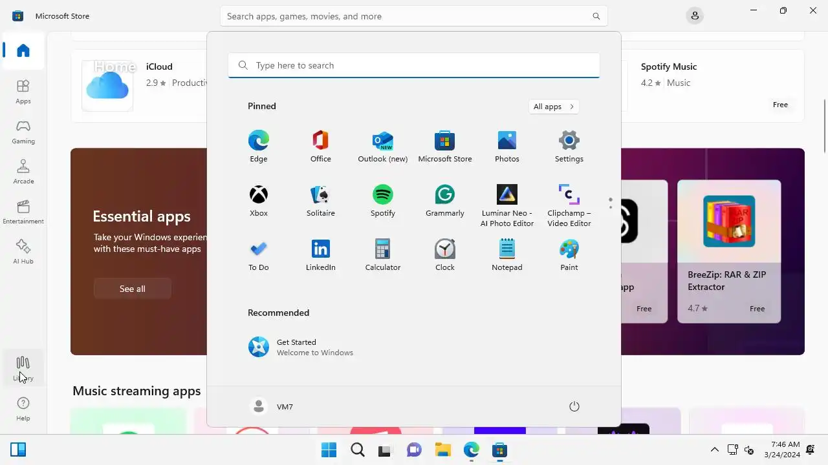This screenshot has height=465, width=828.
Task: Open Settings from pinned apps
Action: 569,147
